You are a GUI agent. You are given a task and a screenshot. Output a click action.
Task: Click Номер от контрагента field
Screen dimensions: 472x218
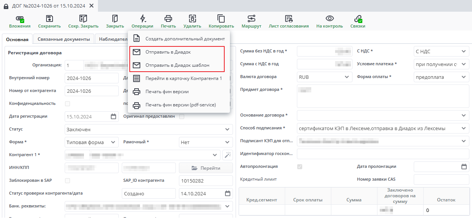click(92, 91)
